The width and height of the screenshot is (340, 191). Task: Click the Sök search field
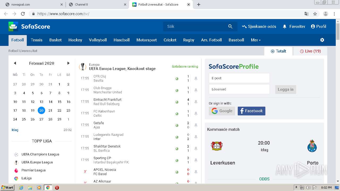(x=195, y=26)
